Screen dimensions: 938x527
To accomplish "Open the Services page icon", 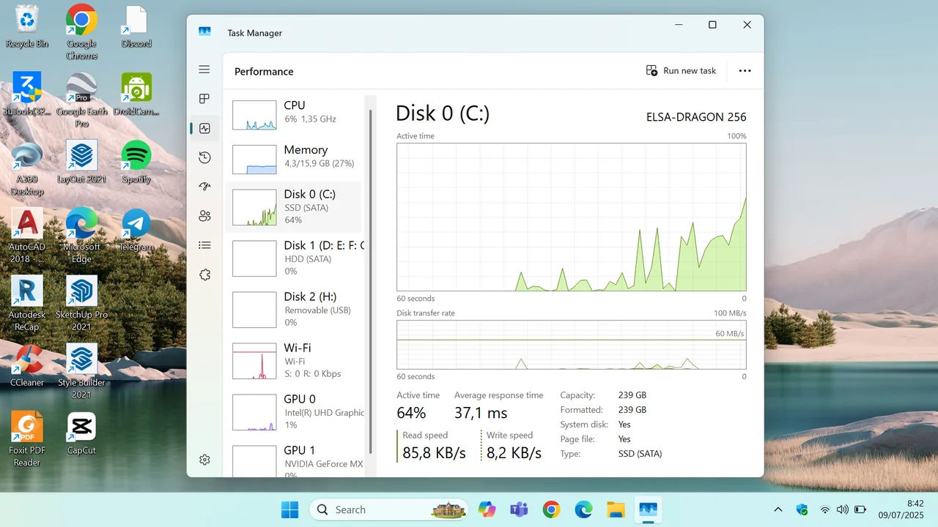I will coord(204,274).
